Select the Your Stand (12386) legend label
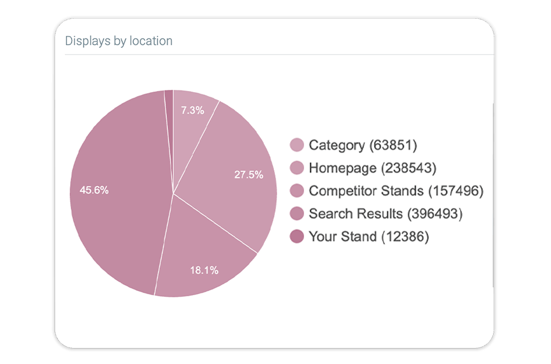551x364 pixels. (369, 237)
